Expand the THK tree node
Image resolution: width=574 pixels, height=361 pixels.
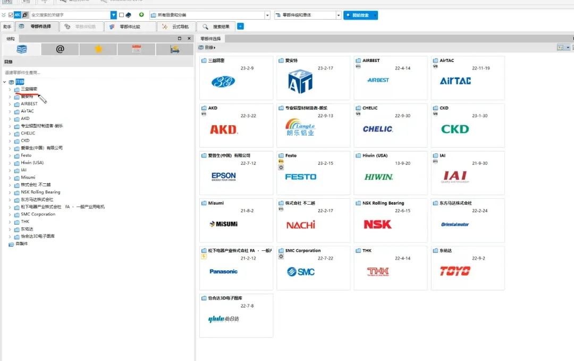click(10, 222)
